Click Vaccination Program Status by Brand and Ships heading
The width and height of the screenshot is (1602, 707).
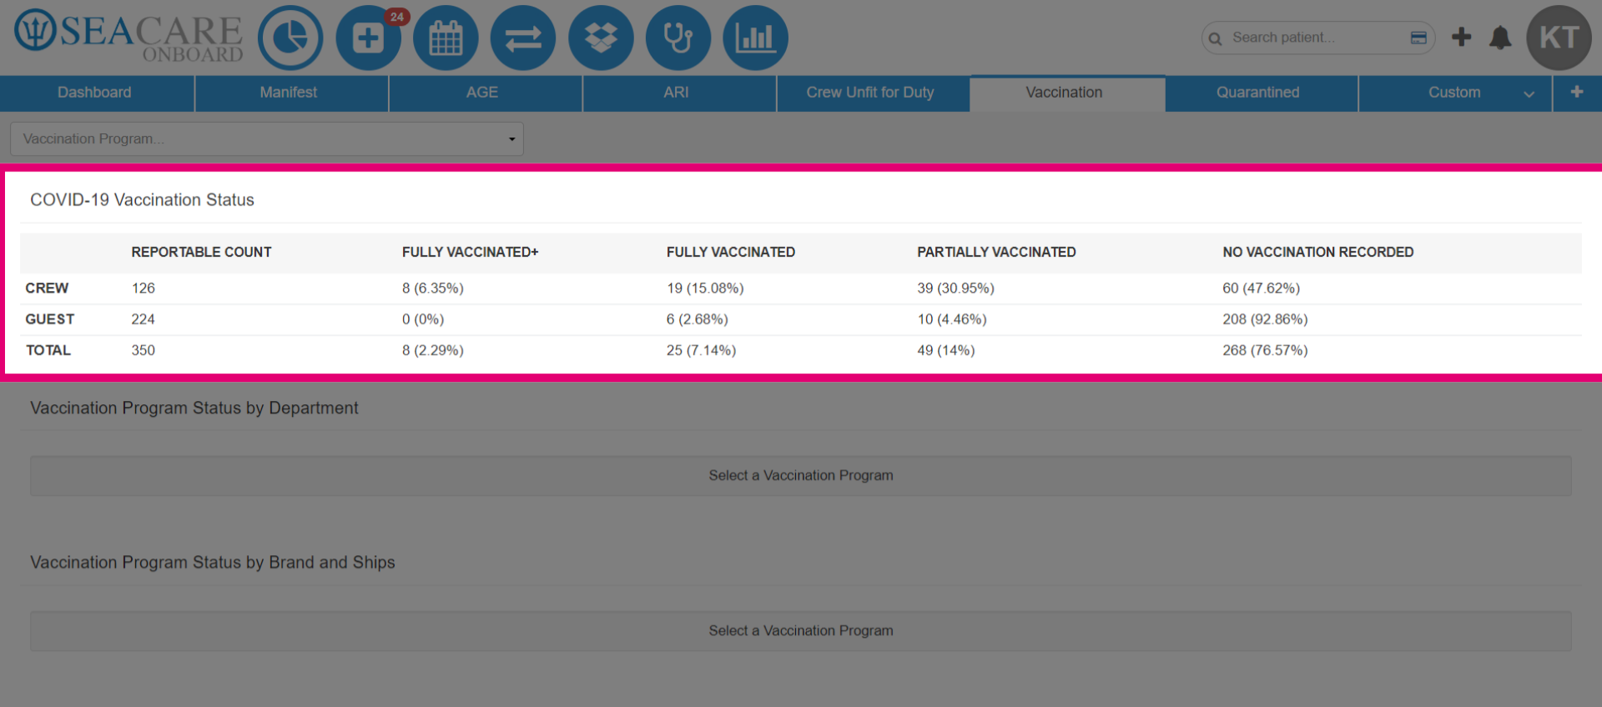(x=213, y=563)
